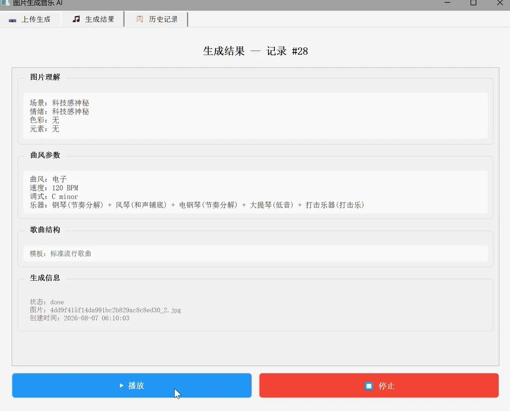This screenshot has width=510, height=411.
Task: Close the 图片生成音乐 AI window
Action: tap(500, 3)
